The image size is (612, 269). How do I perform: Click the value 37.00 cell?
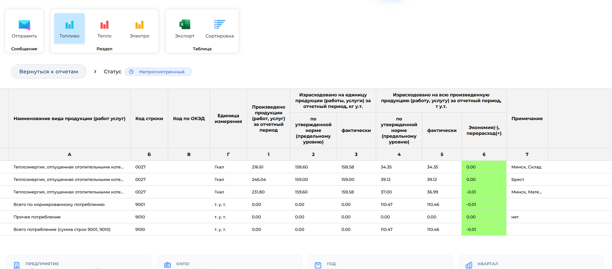click(399, 192)
